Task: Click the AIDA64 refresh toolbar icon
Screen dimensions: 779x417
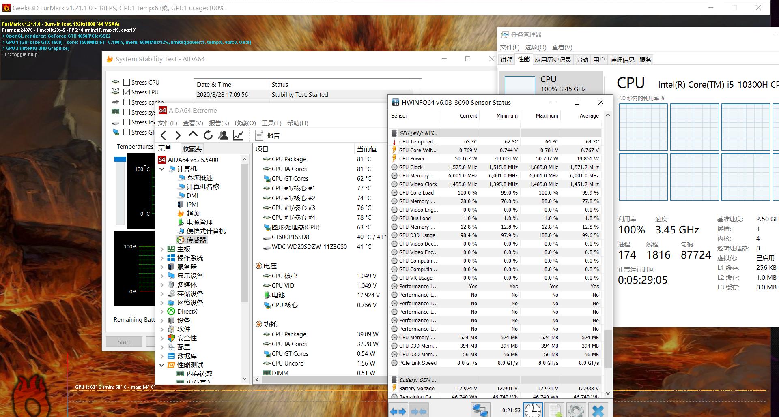Action: 208,135
